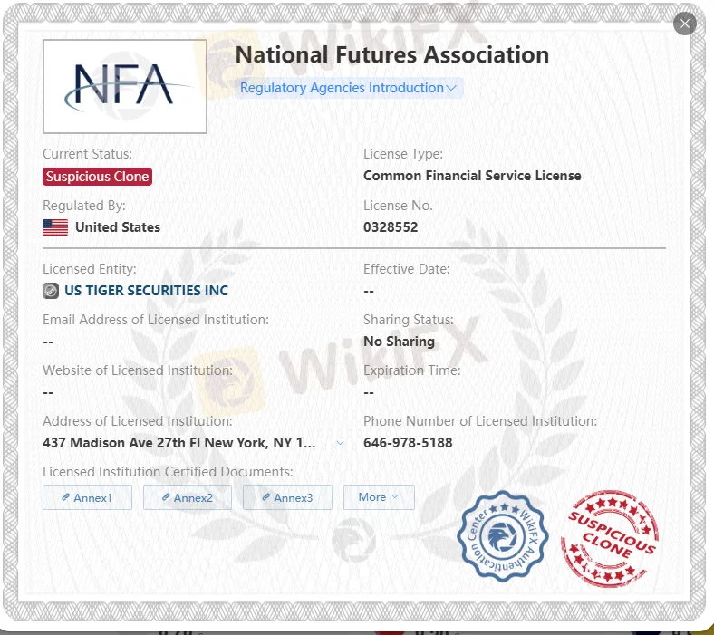The width and height of the screenshot is (714, 635).
Task: Close the license details popup
Action: pos(684,24)
